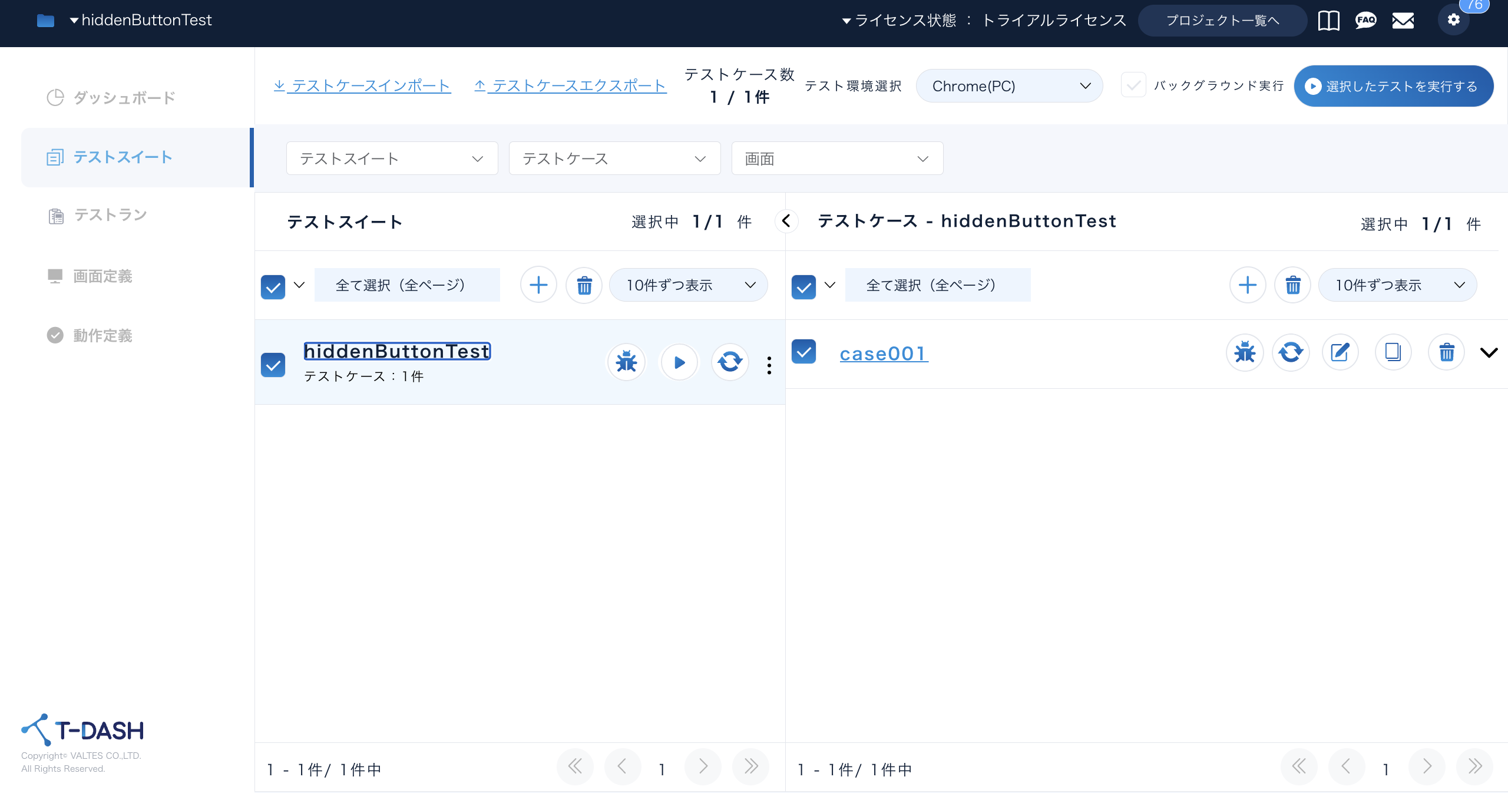Select 画面定義 in the sidebar
The width and height of the screenshot is (1508, 793).
[x=102, y=276]
